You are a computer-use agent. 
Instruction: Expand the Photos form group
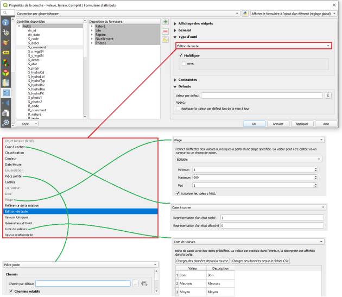click(92, 43)
